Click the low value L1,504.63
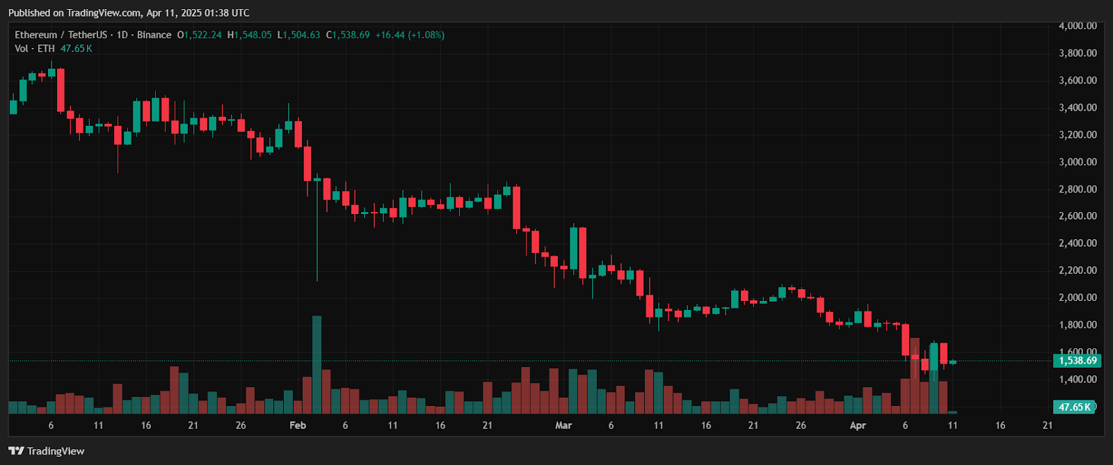1113x465 pixels. (x=299, y=35)
